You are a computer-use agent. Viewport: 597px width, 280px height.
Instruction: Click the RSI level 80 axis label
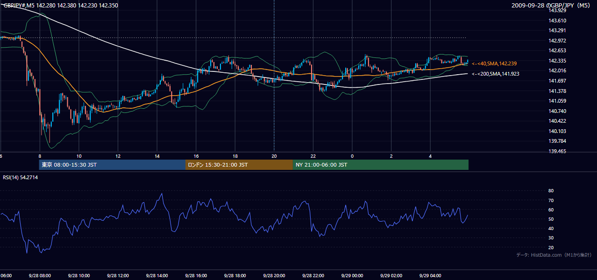point(551,191)
